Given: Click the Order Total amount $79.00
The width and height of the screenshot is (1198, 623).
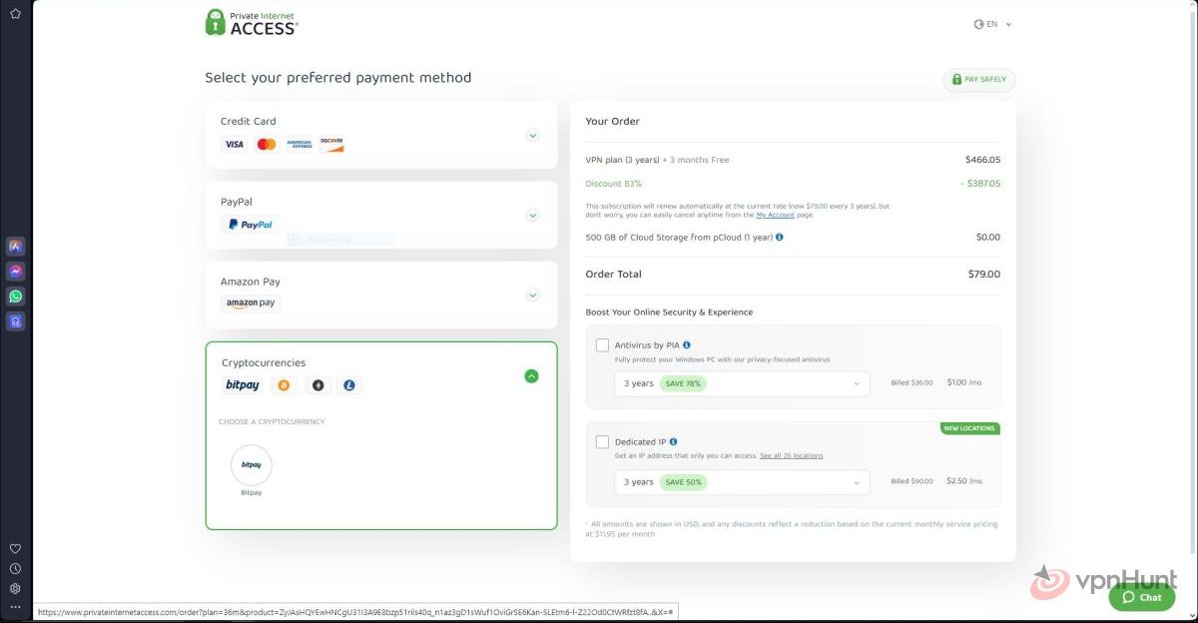Looking at the screenshot, I should pos(984,275).
